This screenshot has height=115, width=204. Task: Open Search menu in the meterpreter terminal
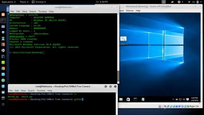[x=33, y=11]
